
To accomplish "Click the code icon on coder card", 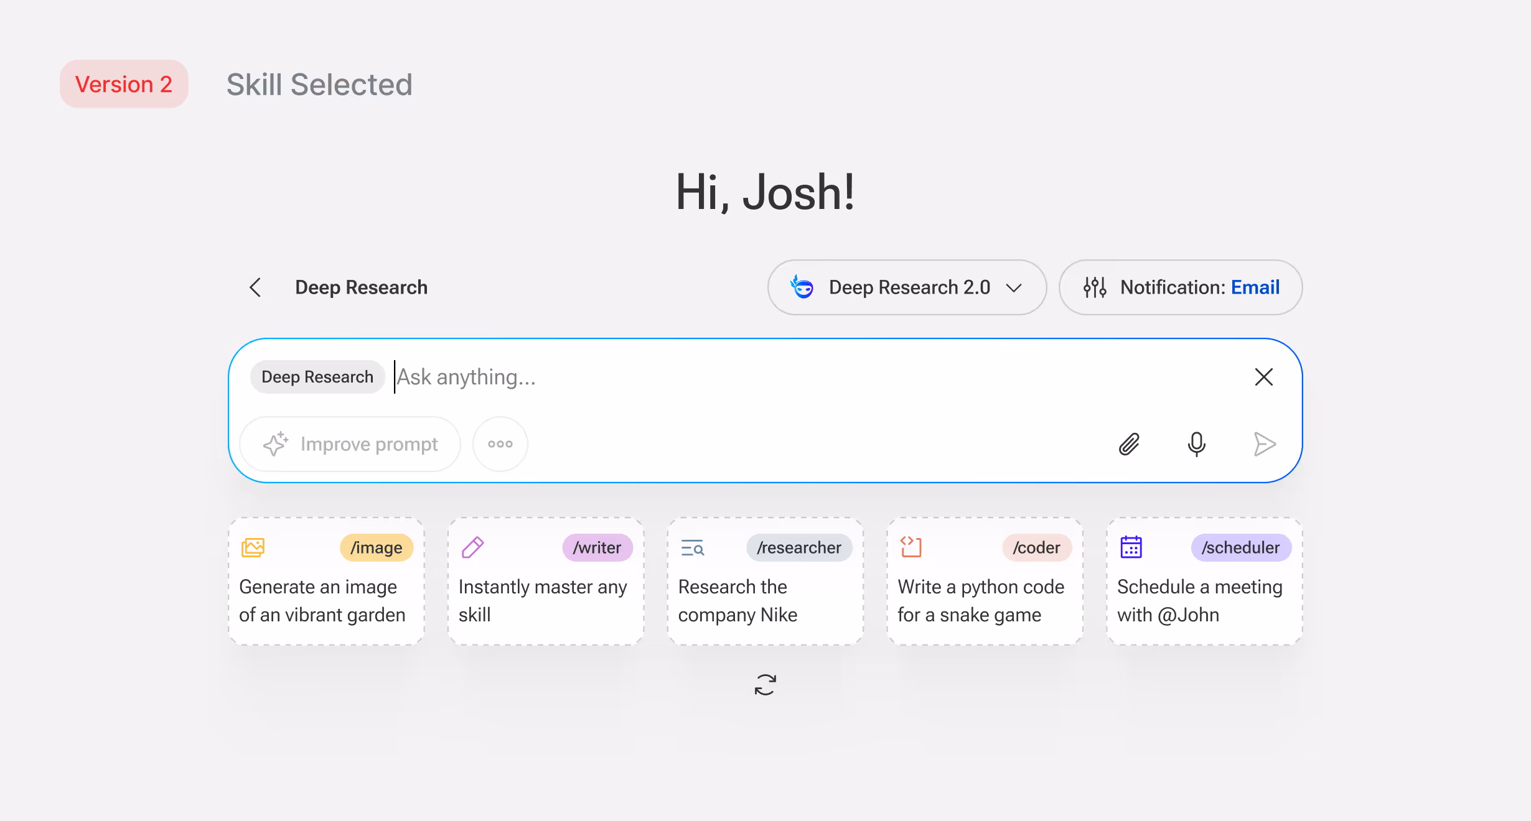I will (x=911, y=547).
